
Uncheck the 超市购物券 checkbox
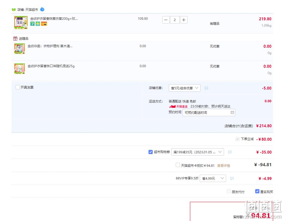click(x=151, y=152)
